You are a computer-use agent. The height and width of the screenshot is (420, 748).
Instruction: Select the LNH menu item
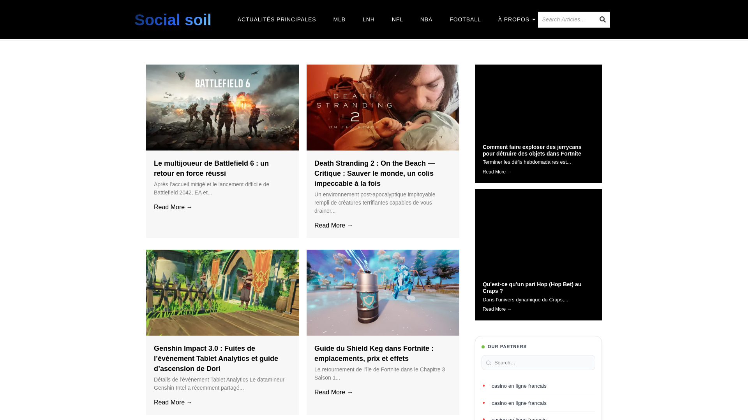[369, 19]
